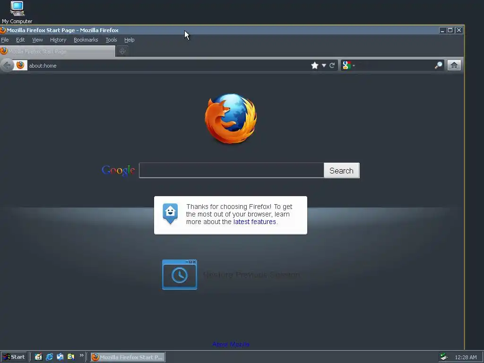Open the History menu

(58, 40)
